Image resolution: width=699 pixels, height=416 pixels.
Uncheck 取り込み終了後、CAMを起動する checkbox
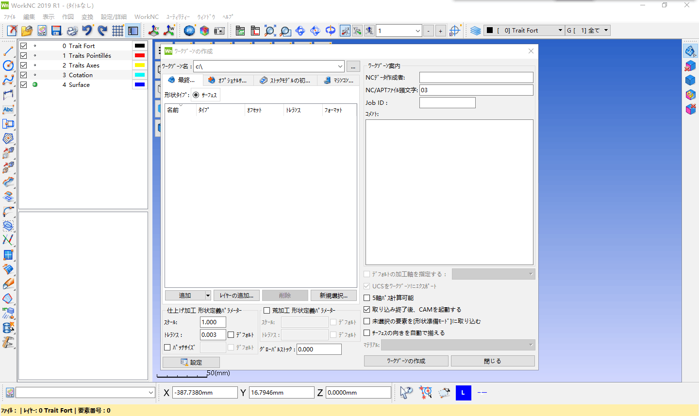click(367, 309)
